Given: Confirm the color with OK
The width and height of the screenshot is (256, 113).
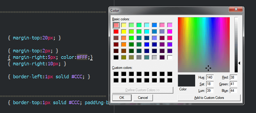Looking at the screenshot, I should (122, 98).
